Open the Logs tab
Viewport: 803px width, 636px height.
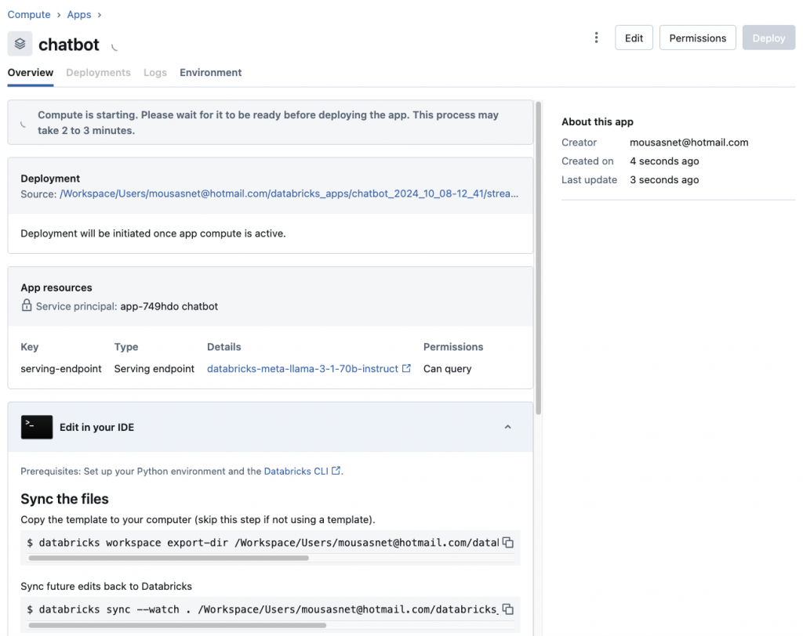tap(155, 73)
